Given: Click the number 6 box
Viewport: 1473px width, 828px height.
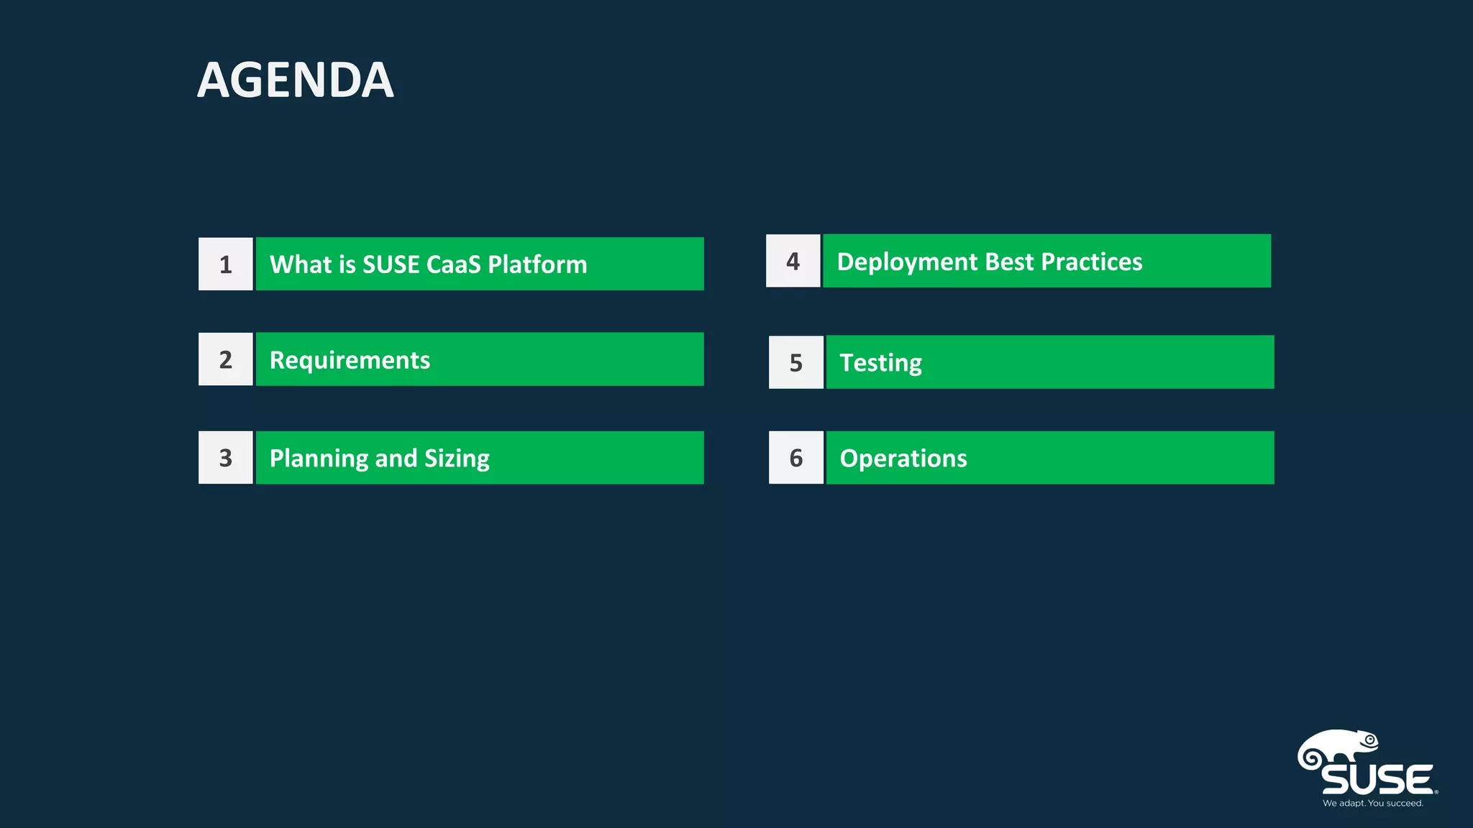Looking at the screenshot, I should 795,458.
